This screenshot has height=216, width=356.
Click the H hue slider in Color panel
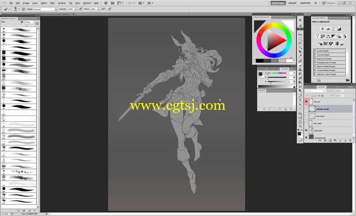277,73
